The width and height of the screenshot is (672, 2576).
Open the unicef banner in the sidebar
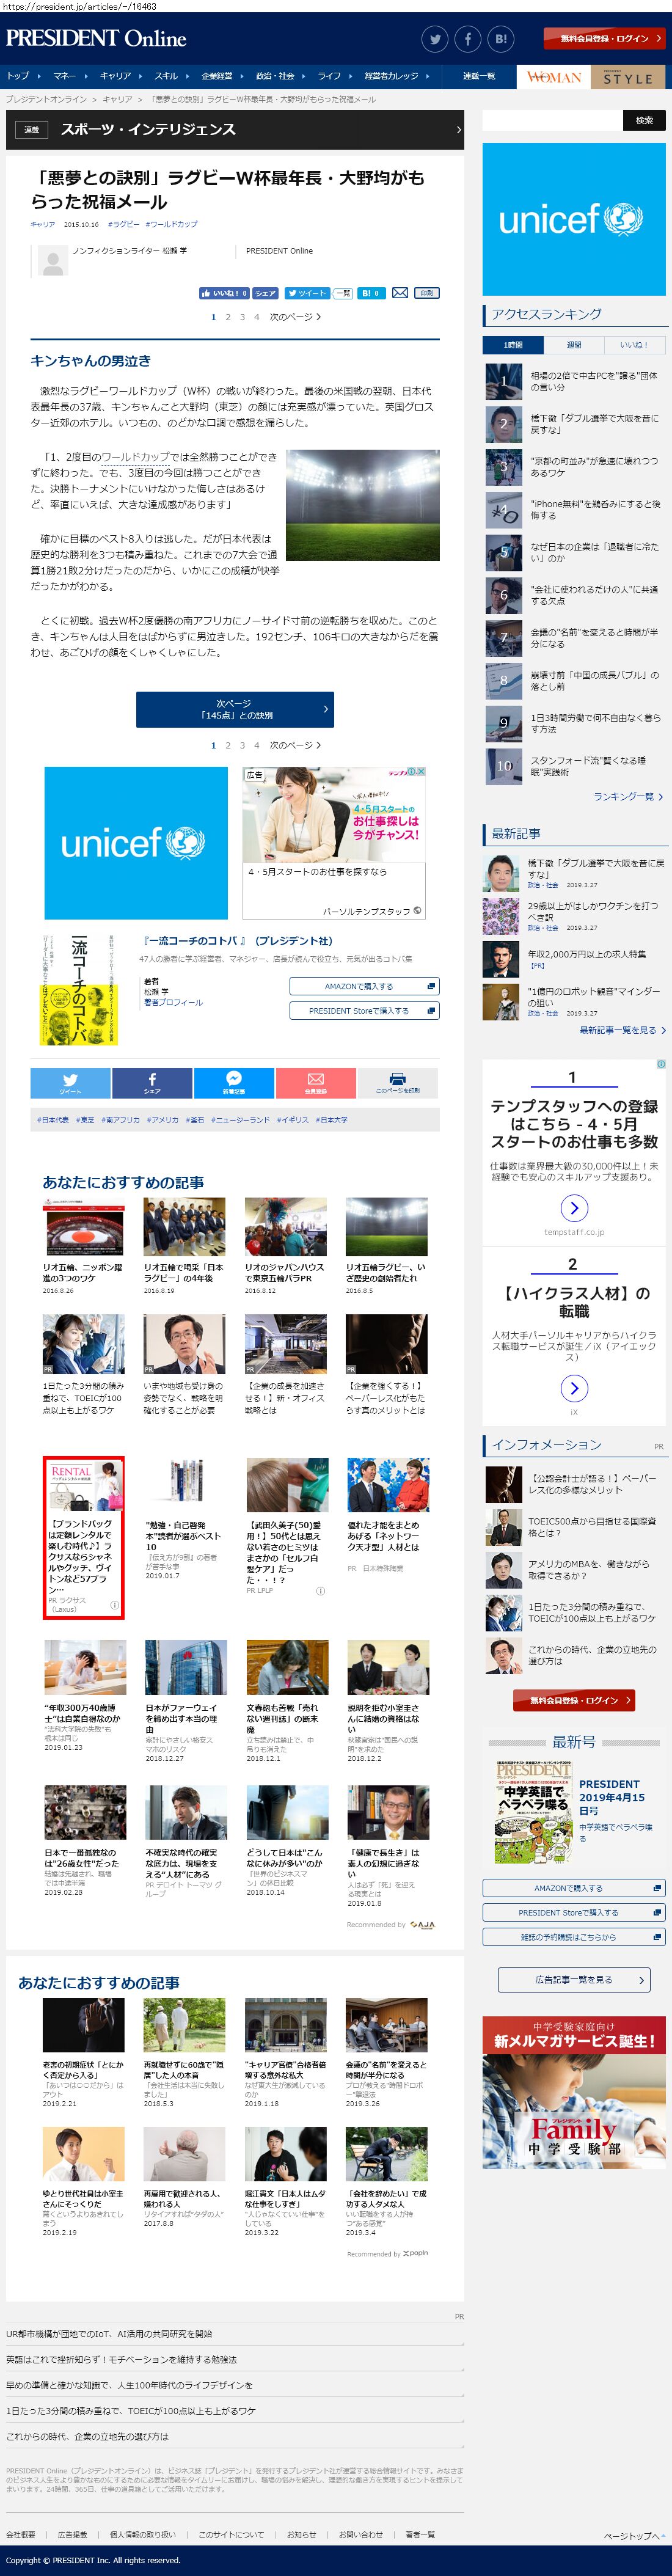click(x=574, y=219)
